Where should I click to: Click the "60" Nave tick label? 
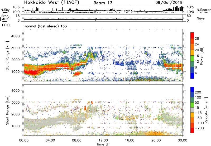[189, 16]
